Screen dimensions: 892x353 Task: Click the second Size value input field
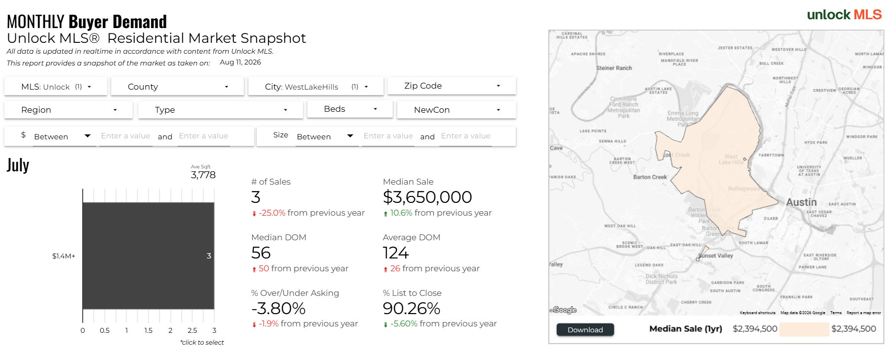click(466, 136)
